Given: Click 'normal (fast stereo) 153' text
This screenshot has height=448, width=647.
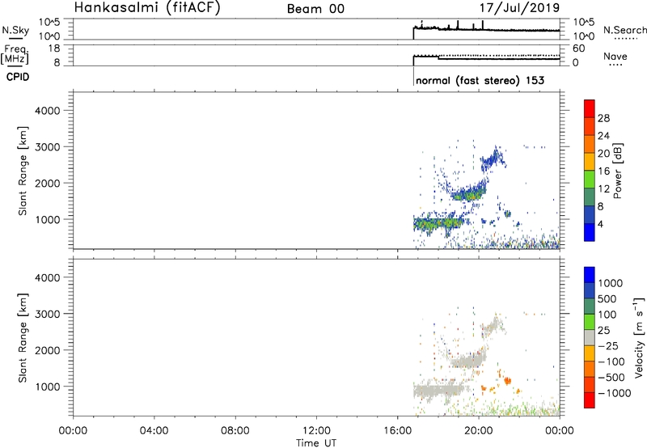Looking at the screenshot, I should point(480,80).
